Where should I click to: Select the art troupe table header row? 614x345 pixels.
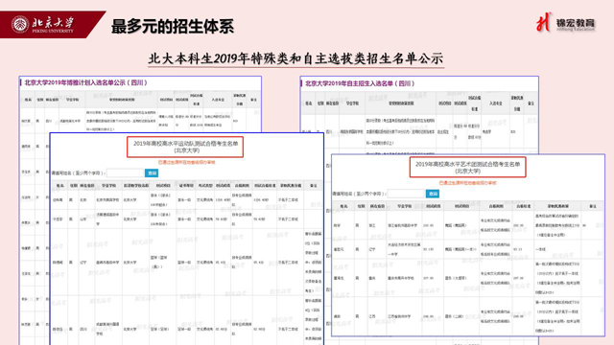point(467,206)
